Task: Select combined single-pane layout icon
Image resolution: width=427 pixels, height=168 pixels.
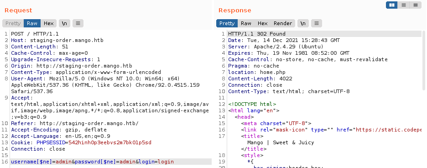Action: click(416, 5)
